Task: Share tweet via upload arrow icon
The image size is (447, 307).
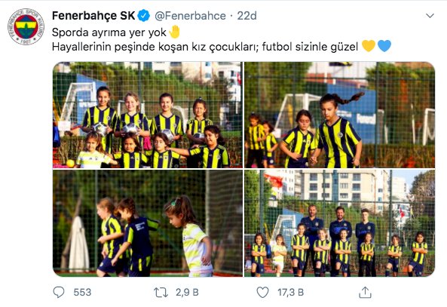Action: pos(365,293)
